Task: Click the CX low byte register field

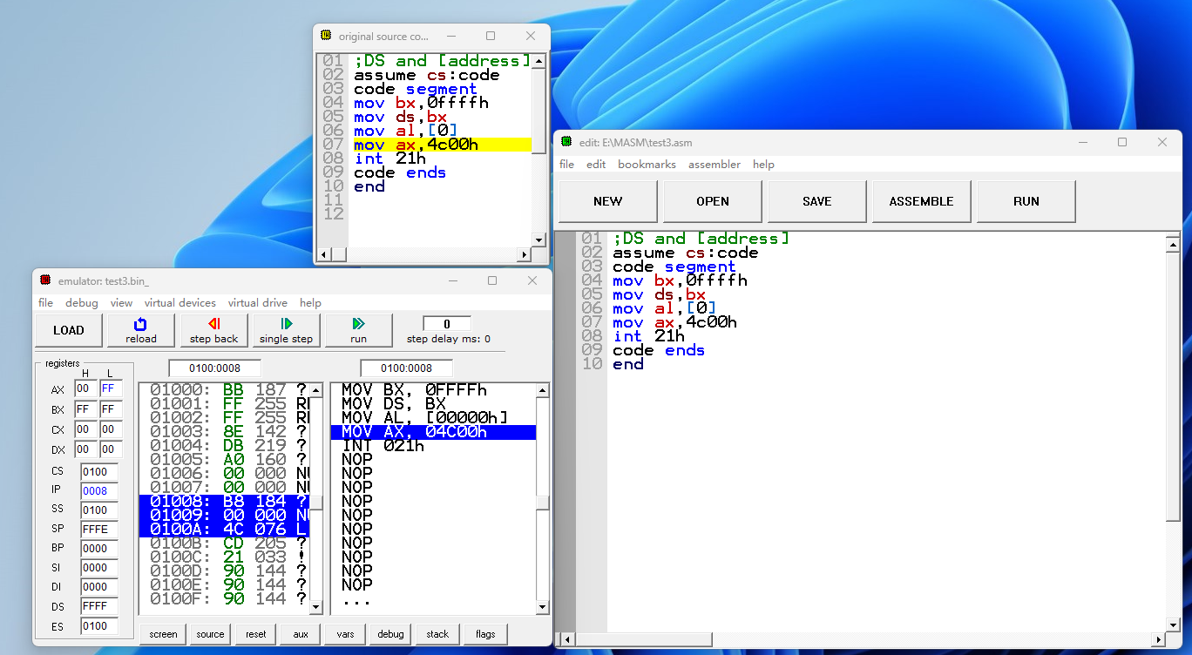Action: tap(111, 429)
